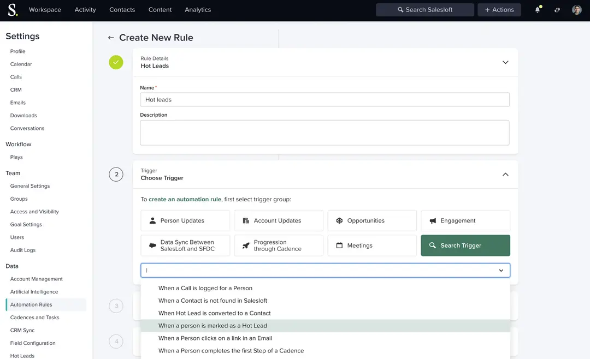Open Emails settings
This screenshot has height=359, width=590.
17,103
